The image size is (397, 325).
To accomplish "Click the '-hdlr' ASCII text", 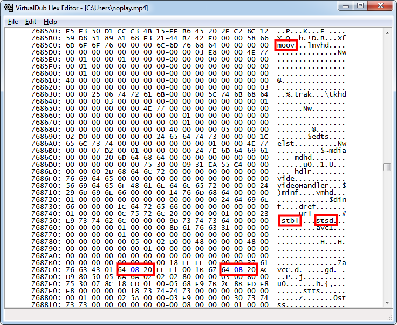I will (301, 172).
